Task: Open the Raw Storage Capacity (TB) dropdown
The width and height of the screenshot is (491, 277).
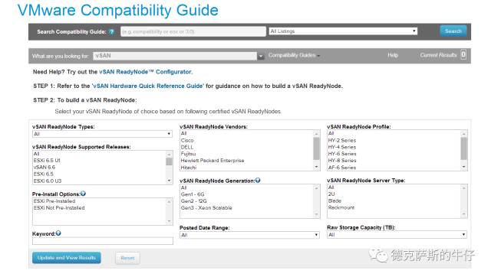Action: (x=397, y=234)
